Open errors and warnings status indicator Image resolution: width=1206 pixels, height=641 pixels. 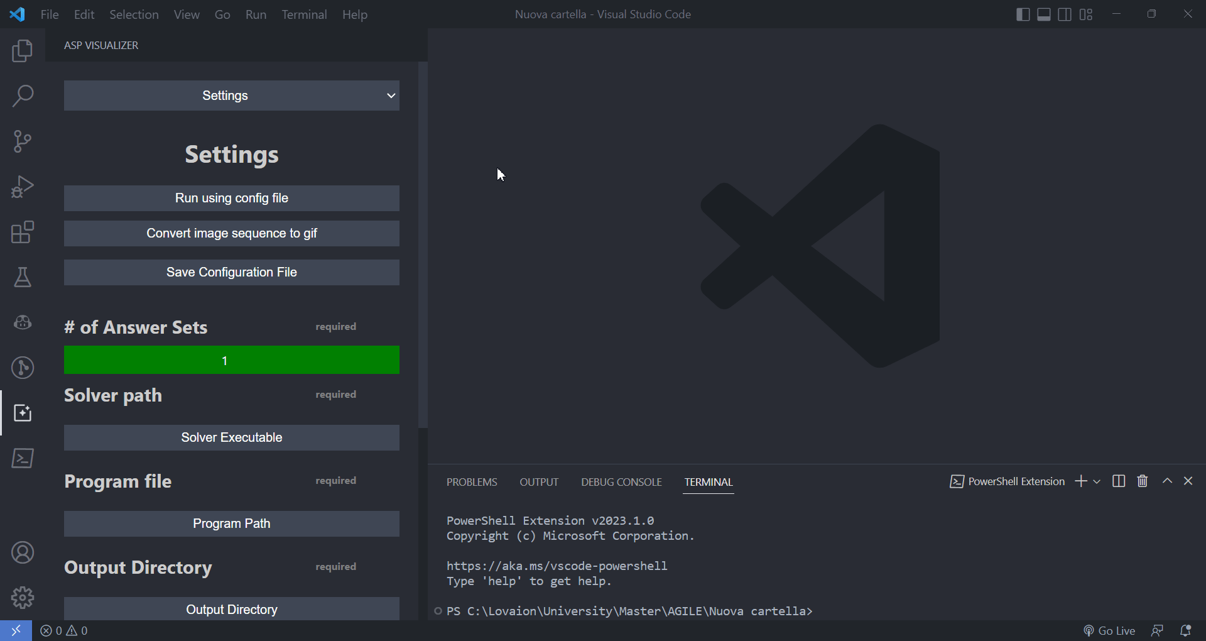coord(64,630)
